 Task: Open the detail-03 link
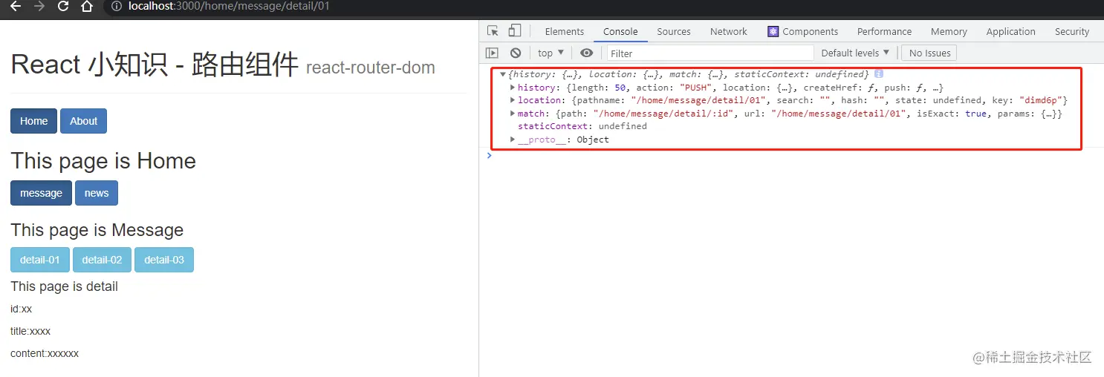(x=164, y=260)
